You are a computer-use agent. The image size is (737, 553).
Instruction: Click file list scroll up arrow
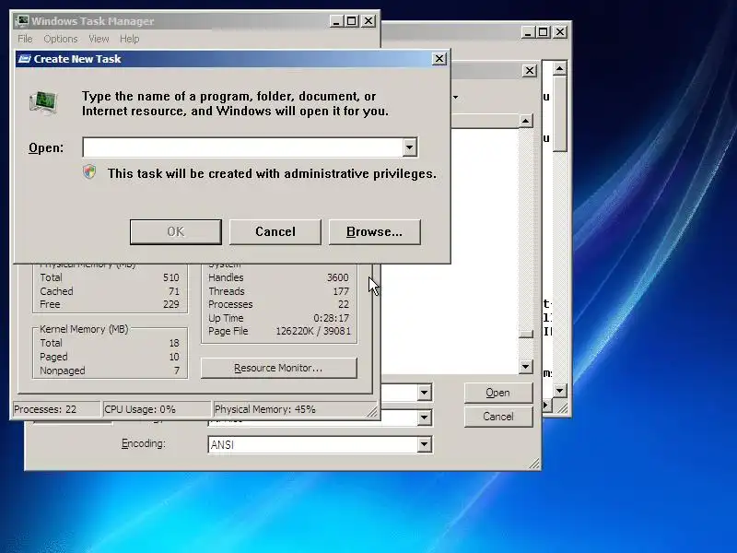coord(525,121)
